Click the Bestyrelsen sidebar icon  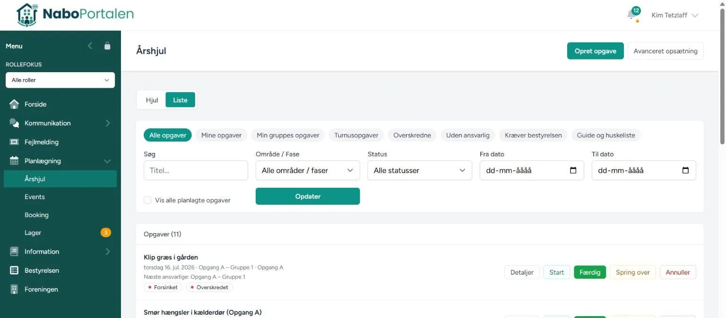point(14,270)
